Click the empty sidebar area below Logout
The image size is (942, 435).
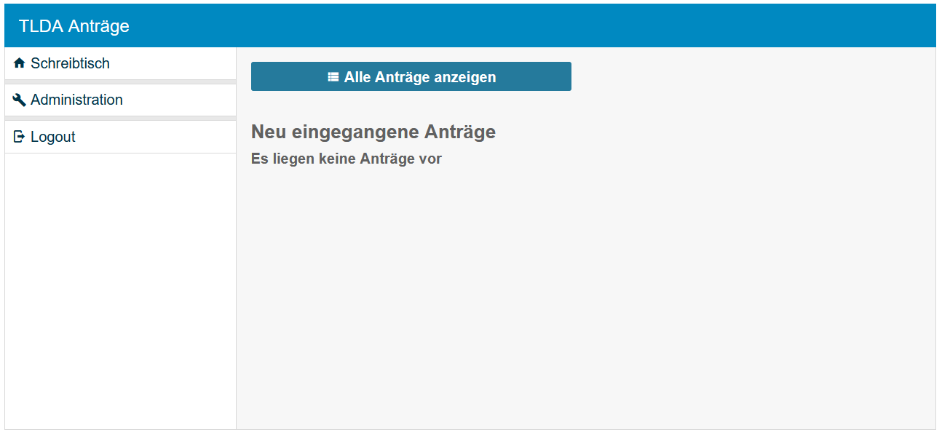pyautogui.click(x=120, y=291)
